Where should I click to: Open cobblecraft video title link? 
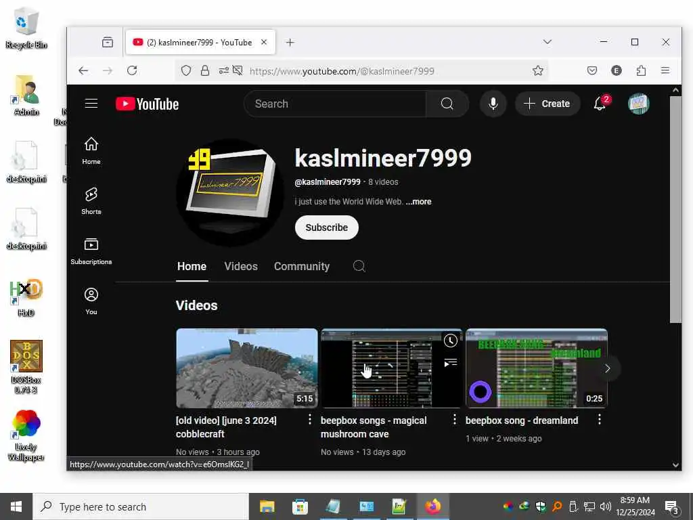pyautogui.click(x=226, y=427)
